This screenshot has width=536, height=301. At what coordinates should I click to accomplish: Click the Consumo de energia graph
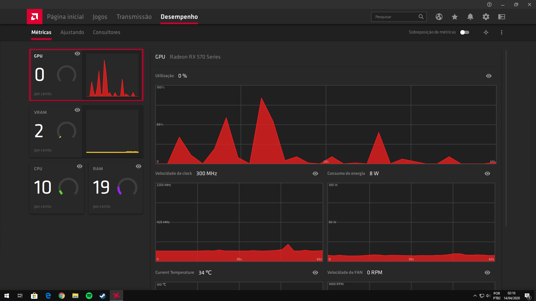(411, 222)
